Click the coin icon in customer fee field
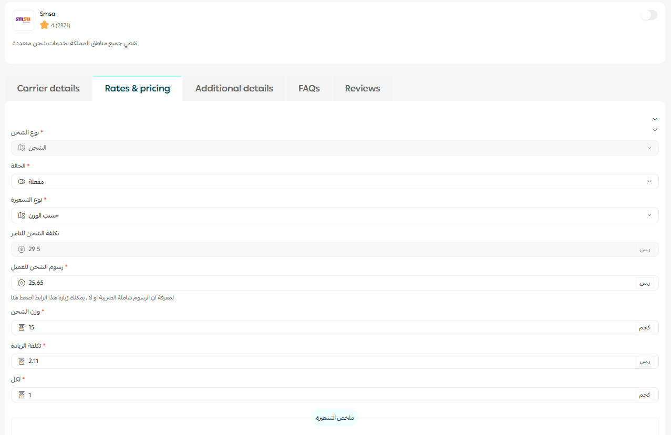The width and height of the screenshot is (671, 435). point(22,283)
